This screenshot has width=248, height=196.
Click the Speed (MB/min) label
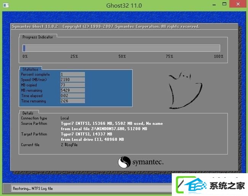pos(34,80)
